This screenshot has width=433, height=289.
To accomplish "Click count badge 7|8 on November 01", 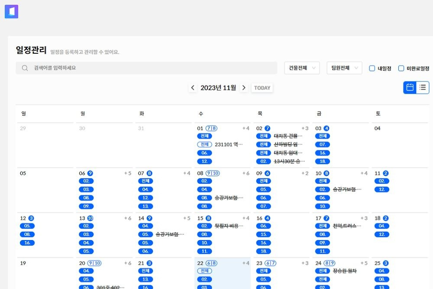I will (x=212, y=128).
